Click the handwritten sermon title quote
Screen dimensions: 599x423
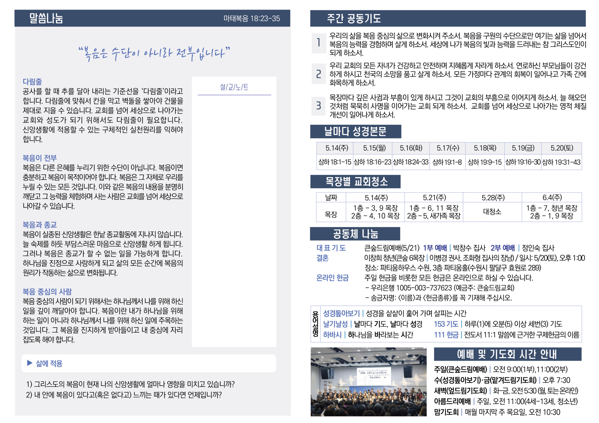point(154,54)
